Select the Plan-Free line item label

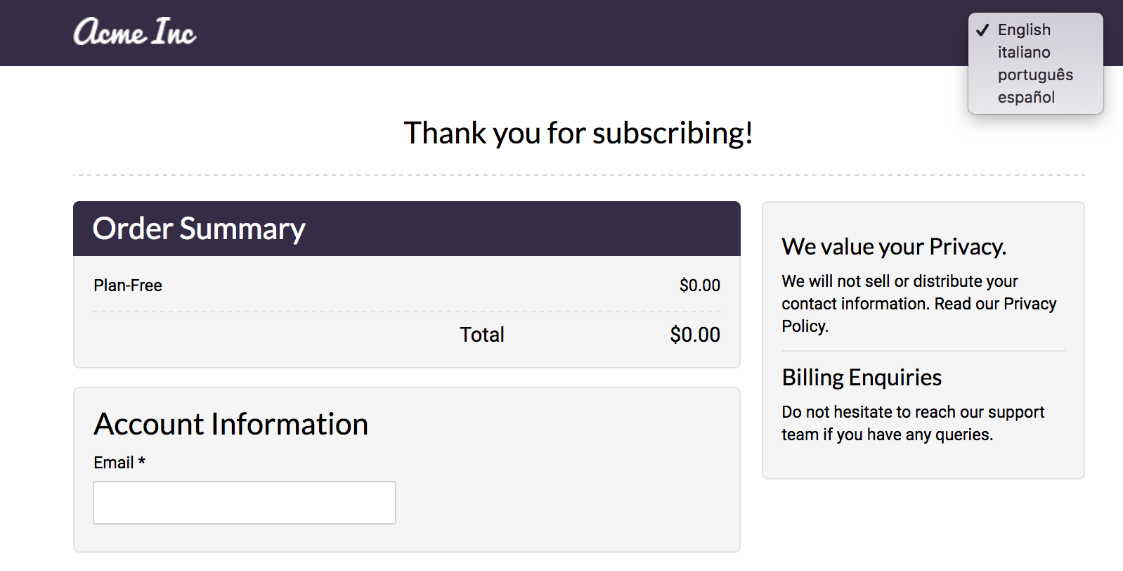128,285
